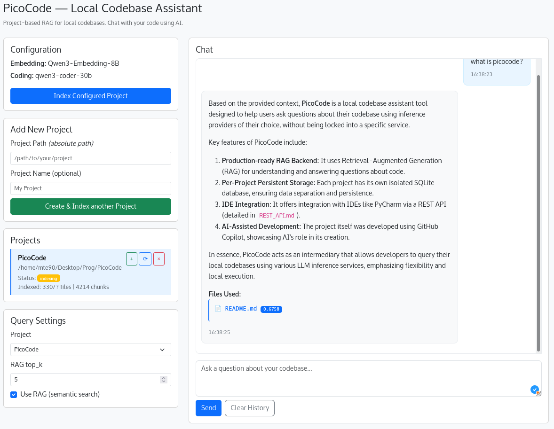
Task: Click the green plus icon on PicoCode project
Action: point(132,259)
